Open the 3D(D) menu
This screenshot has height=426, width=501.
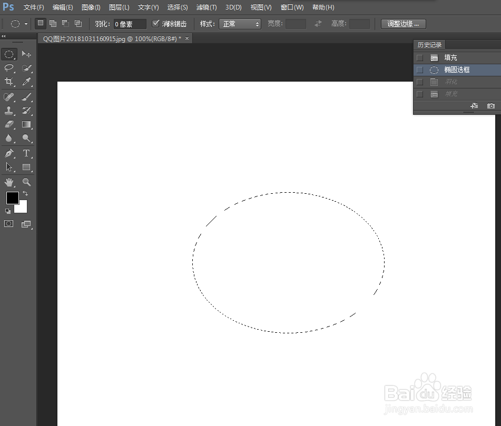233,7
